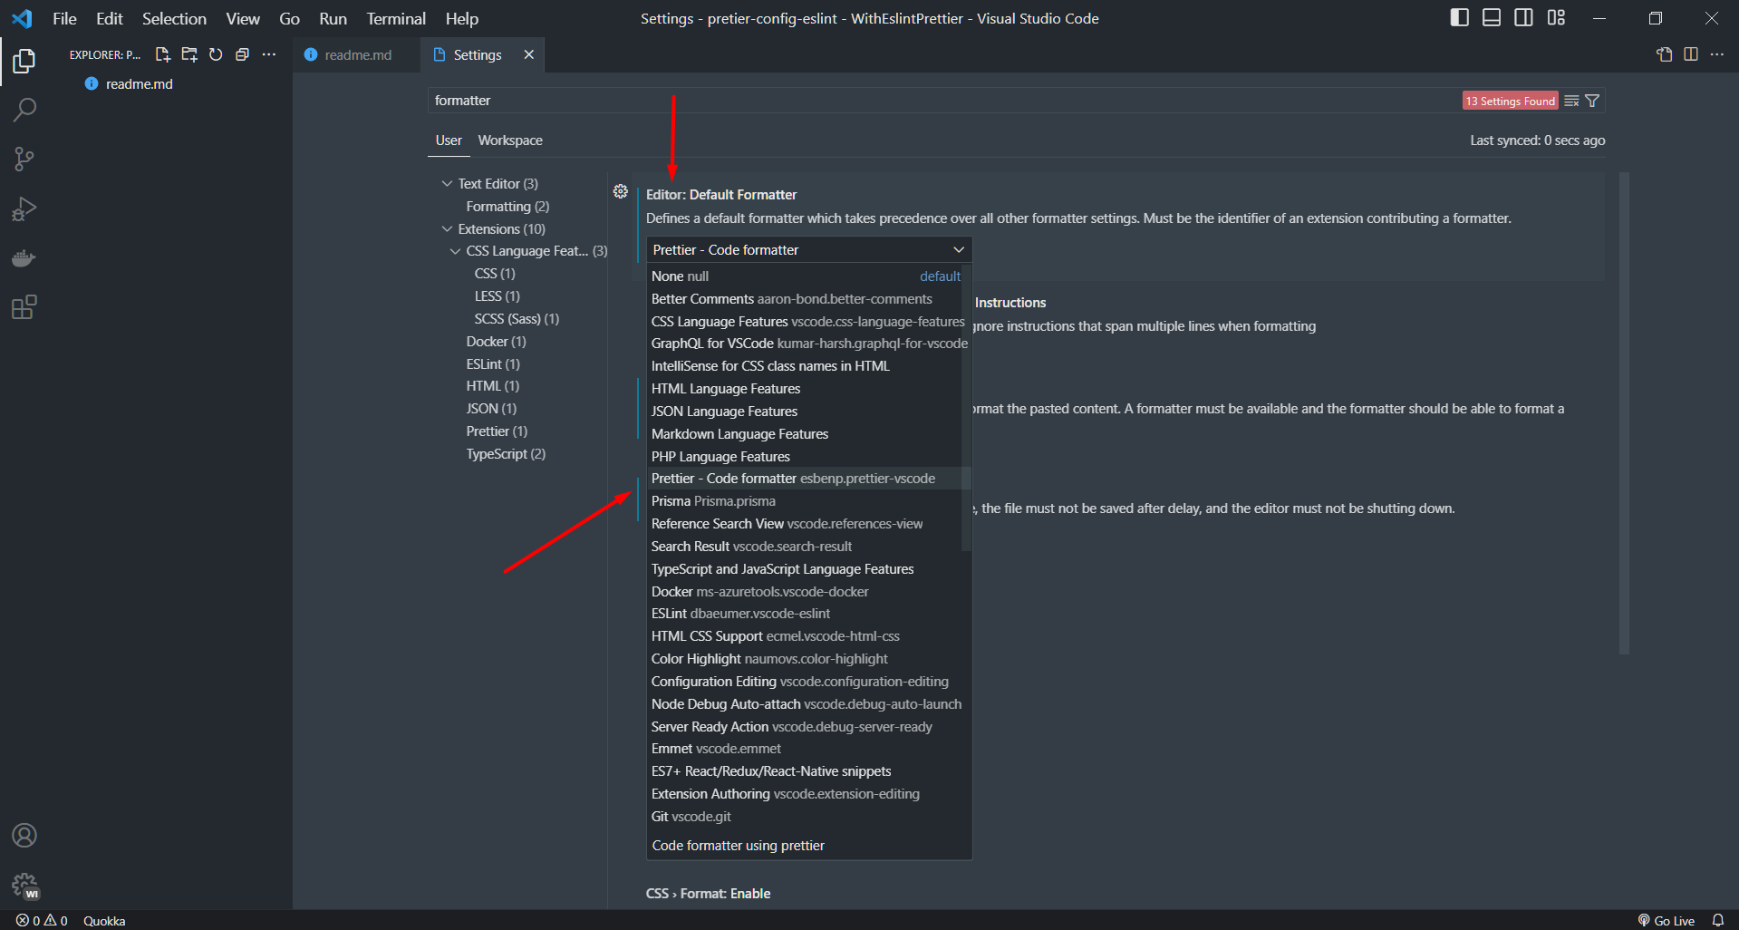Collapse the Extensions tree section

point(447,229)
